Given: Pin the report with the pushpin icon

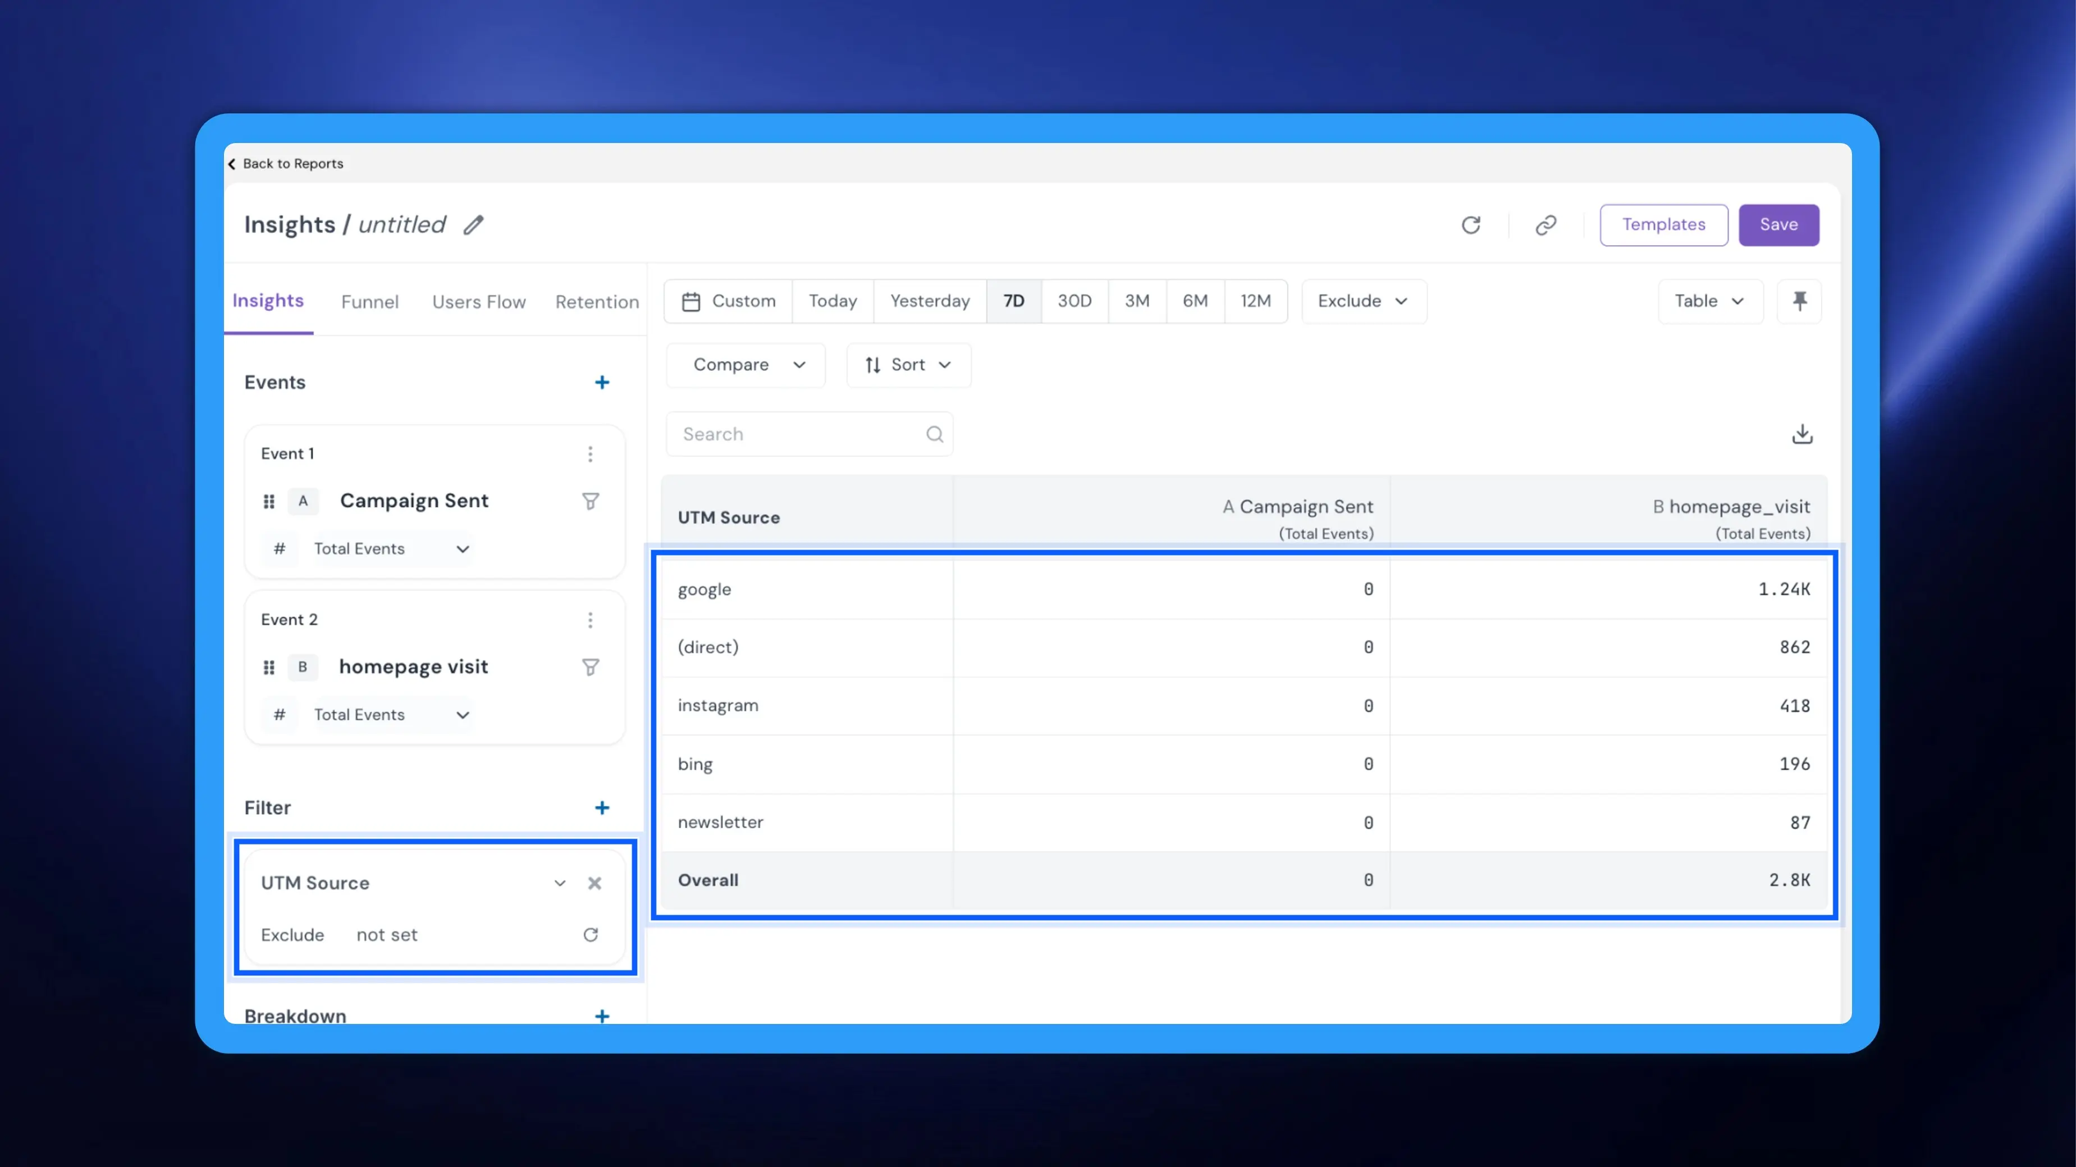Looking at the screenshot, I should 1799,301.
